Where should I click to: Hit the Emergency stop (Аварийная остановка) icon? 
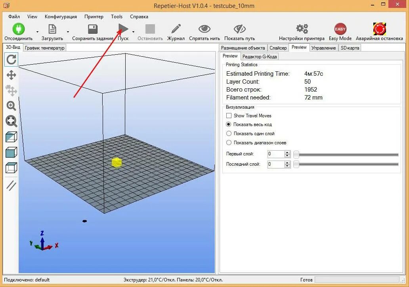[x=380, y=29]
